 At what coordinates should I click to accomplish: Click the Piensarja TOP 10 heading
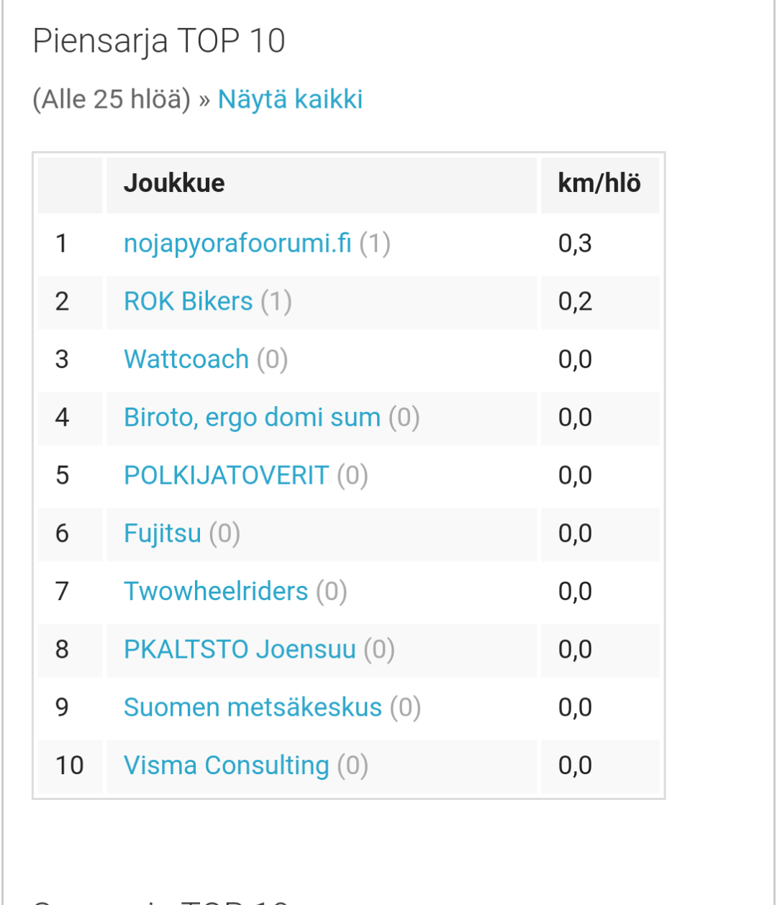tap(159, 41)
